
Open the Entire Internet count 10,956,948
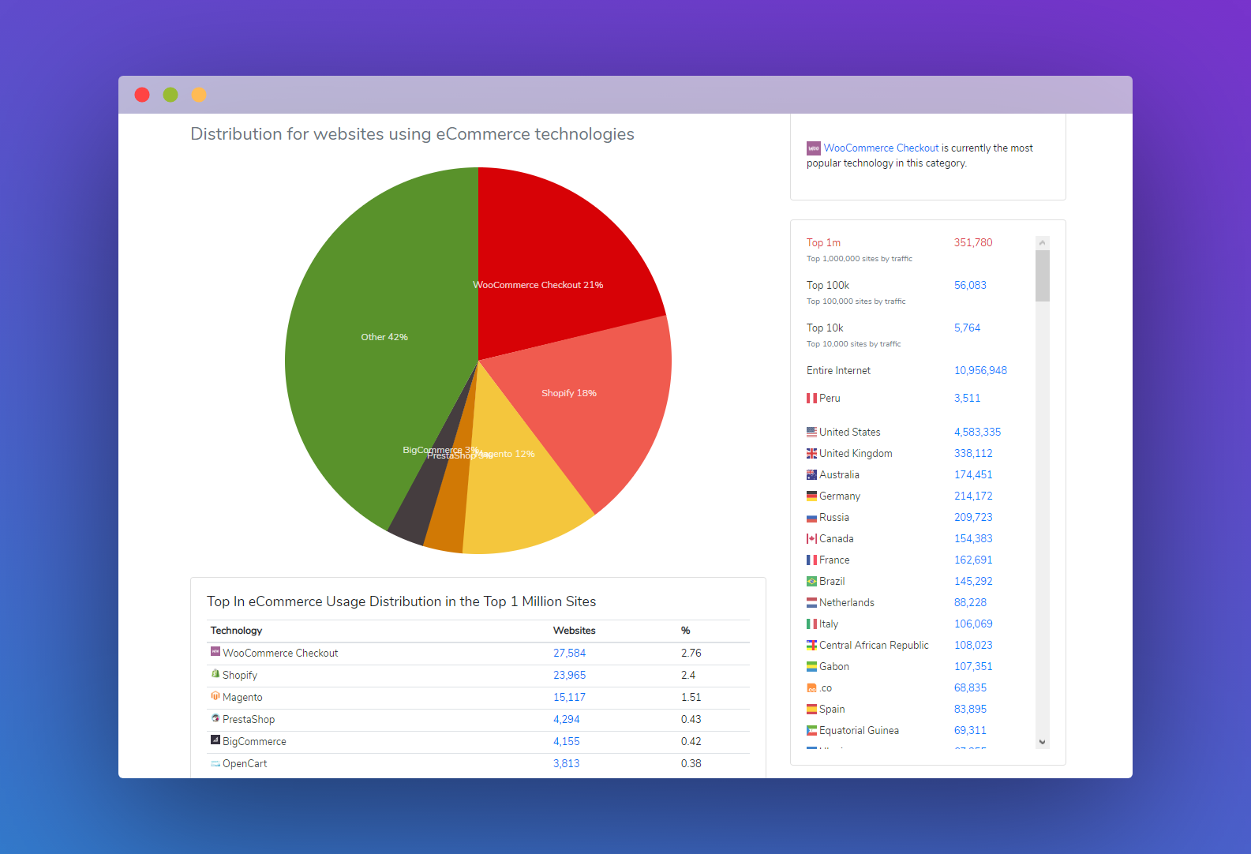click(980, 370)
